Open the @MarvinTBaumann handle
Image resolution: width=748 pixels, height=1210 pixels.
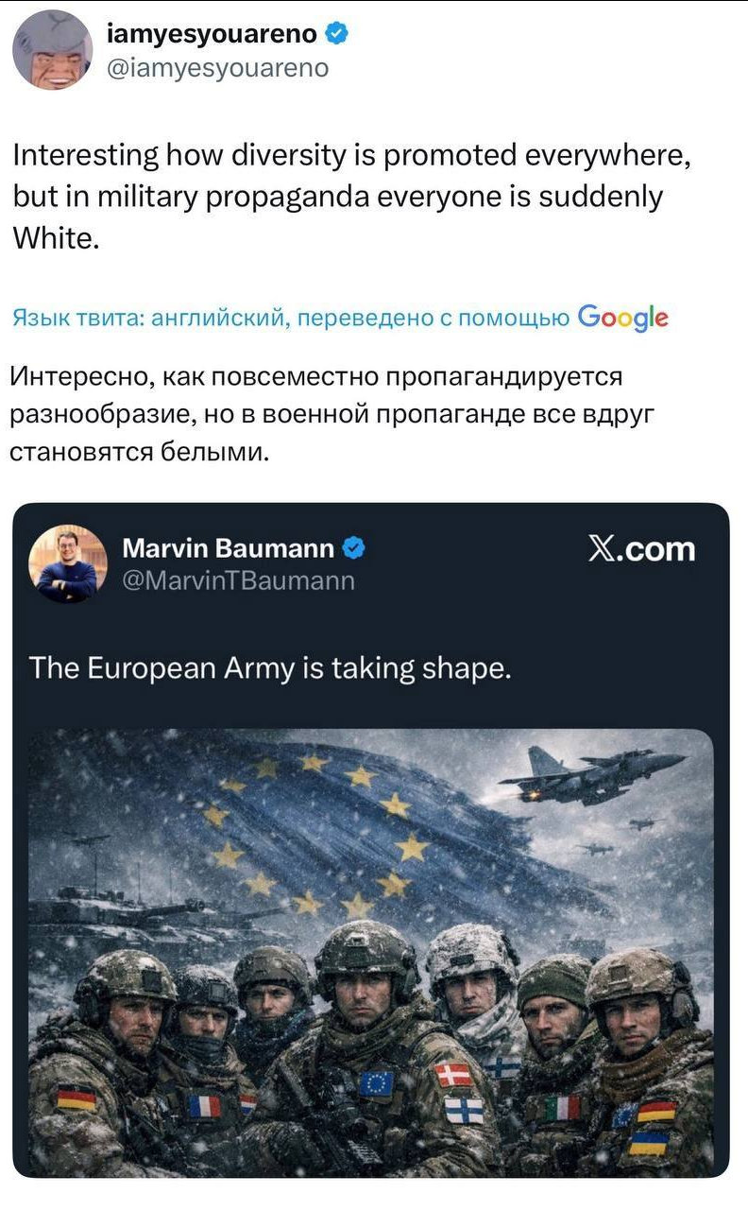(x=239, y=580)
